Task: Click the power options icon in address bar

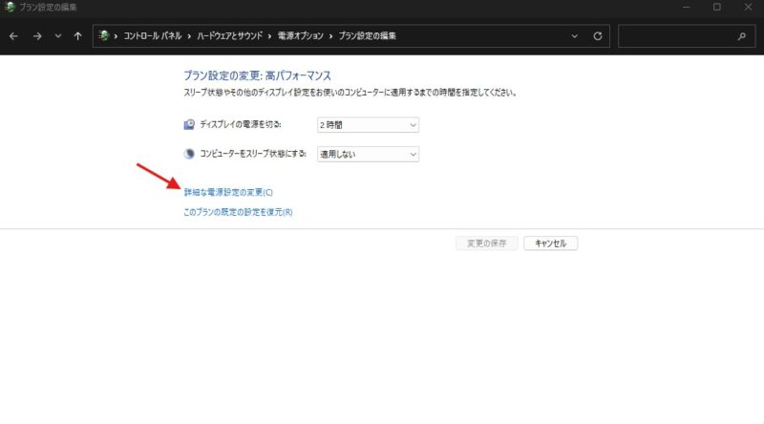Action: pyautogui.click(x=103, y=35)
